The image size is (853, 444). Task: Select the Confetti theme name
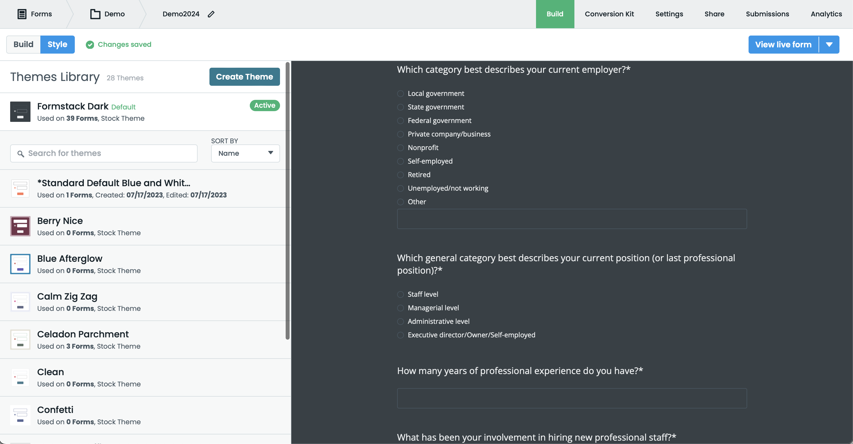(x=55, y=410)
